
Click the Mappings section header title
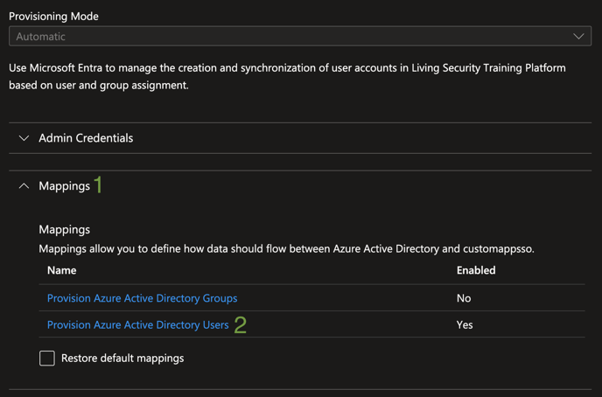pos(64,186)
